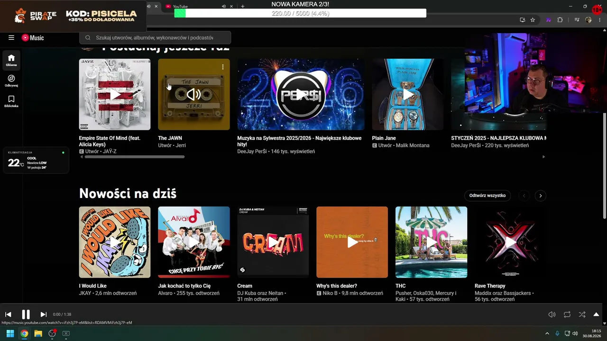The width and height of the screenshot is (607, 341).
Task: Click the horizontal scrollbar under listen-again row
Action: pyautogui.click(x=134, y=157)
